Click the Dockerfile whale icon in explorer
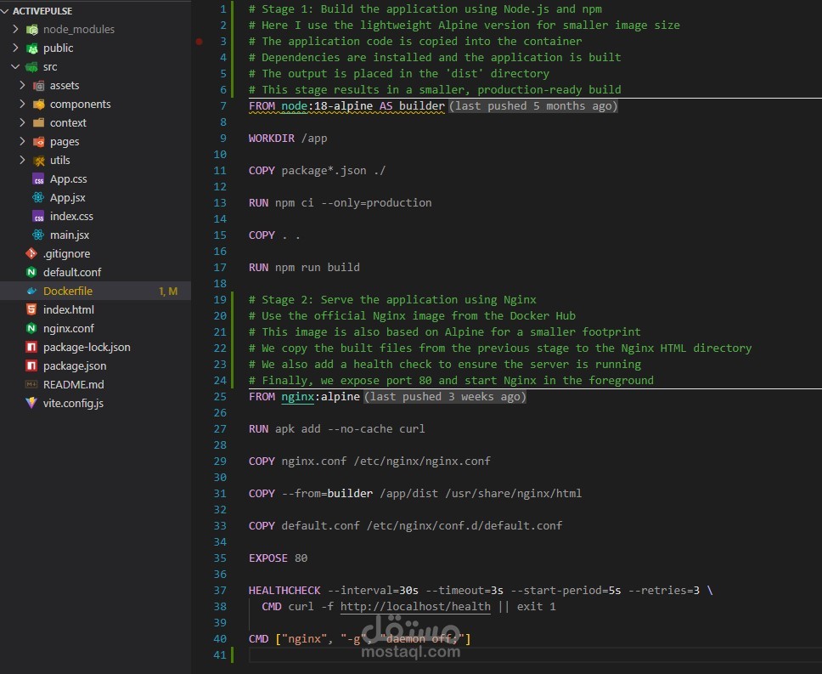 click(x=31, y=292)
